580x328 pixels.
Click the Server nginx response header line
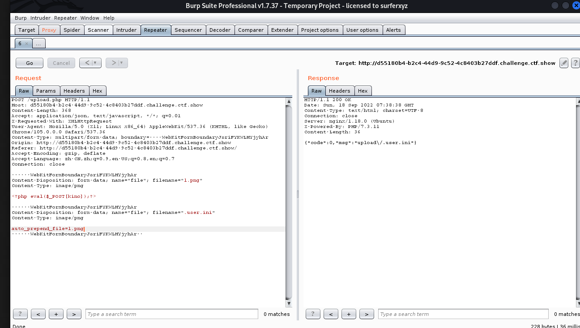pyautogui.click(x=349, y=121)
